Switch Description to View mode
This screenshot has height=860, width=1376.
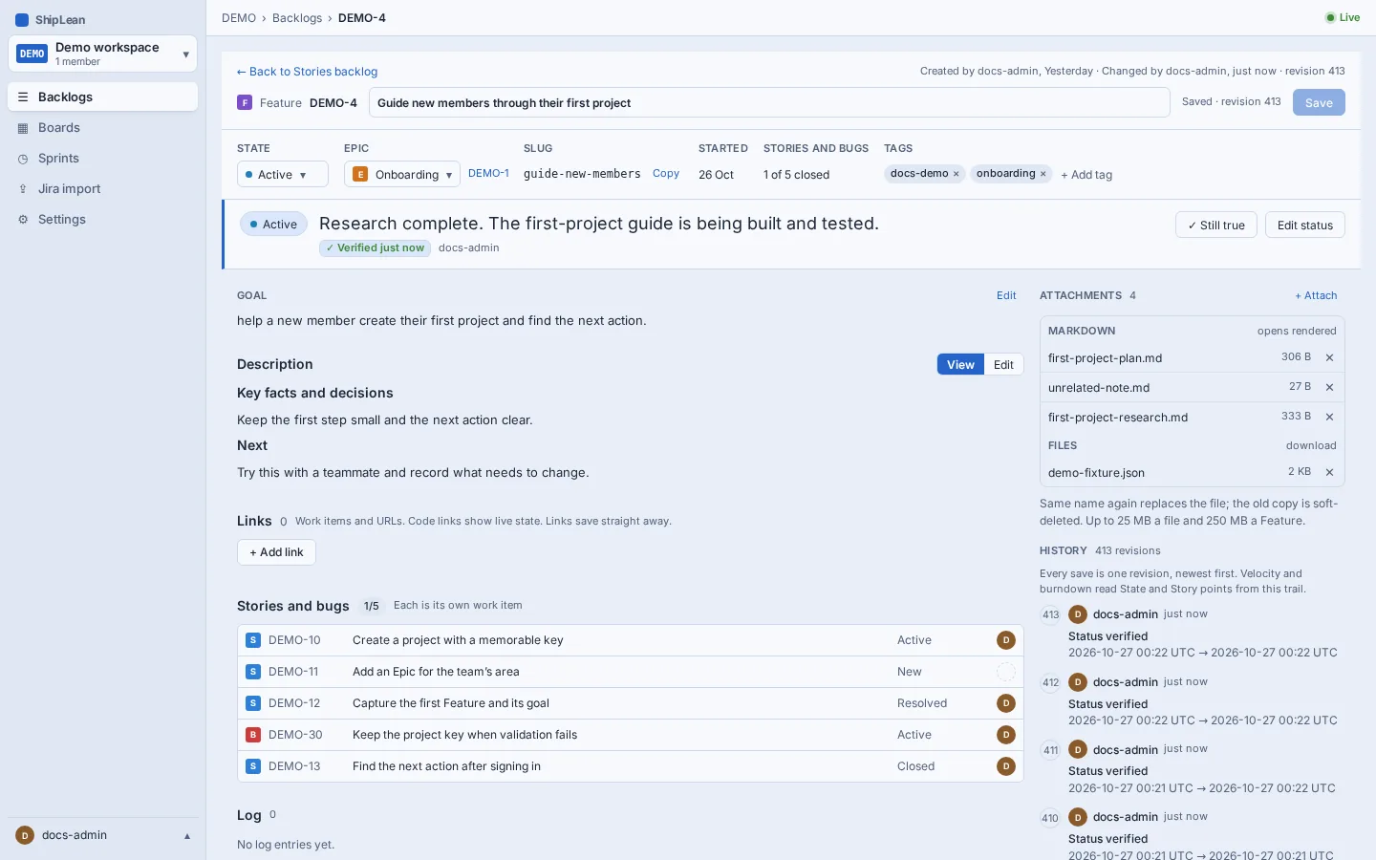point(960,365)
